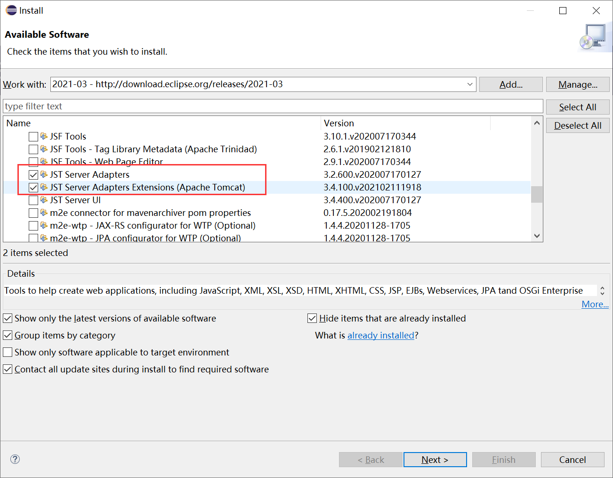Click the list scrollbar down arrow
The height and width of the screenshot is (478, 613).
[537, 236]
